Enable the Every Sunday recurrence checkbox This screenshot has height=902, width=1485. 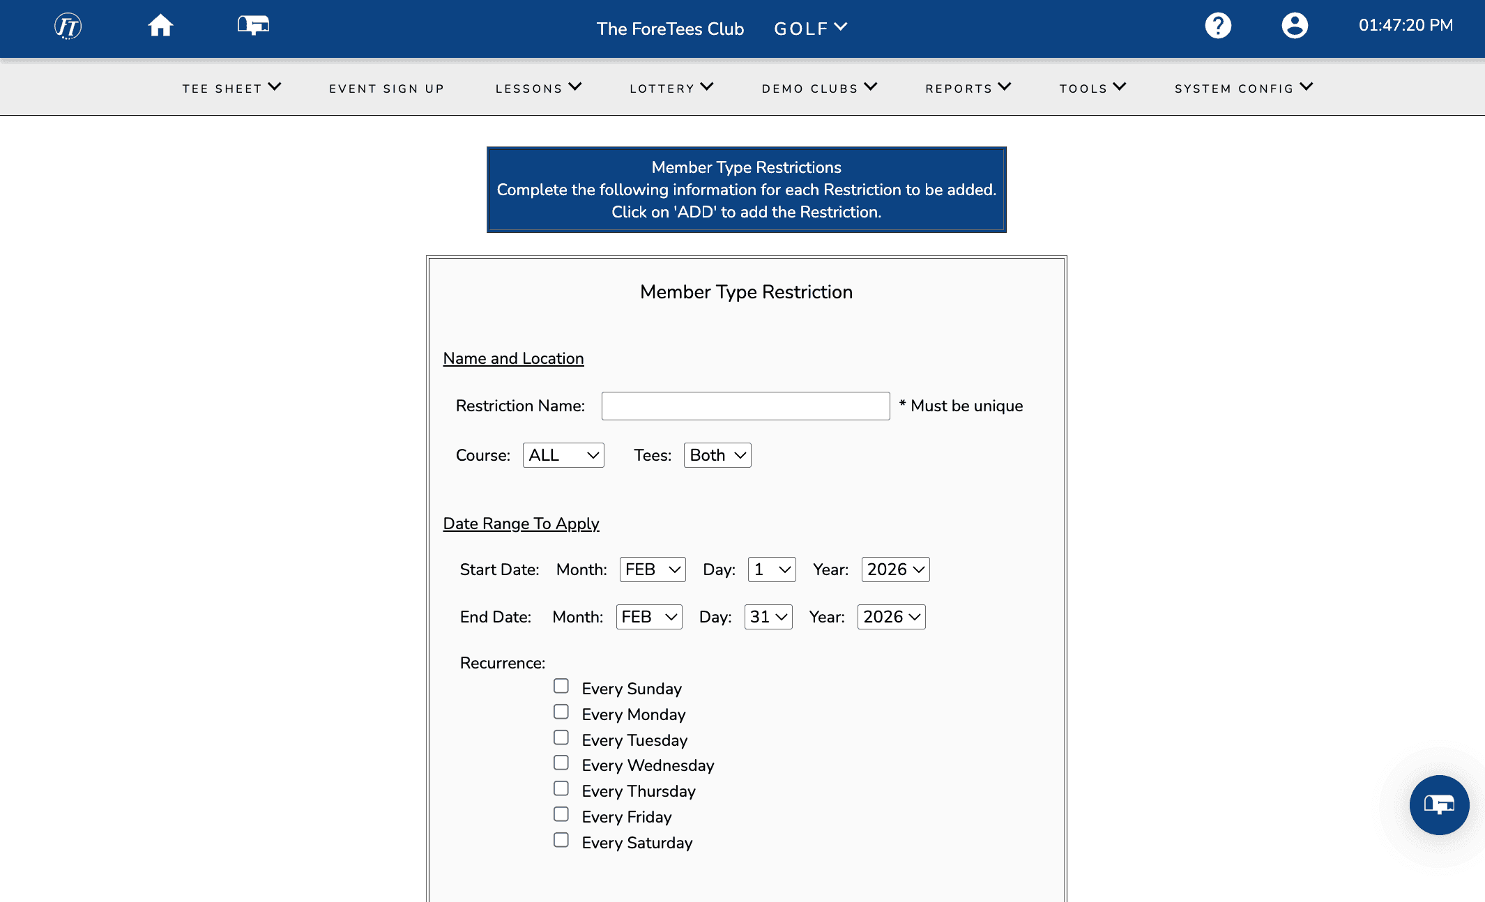point(561,686)
